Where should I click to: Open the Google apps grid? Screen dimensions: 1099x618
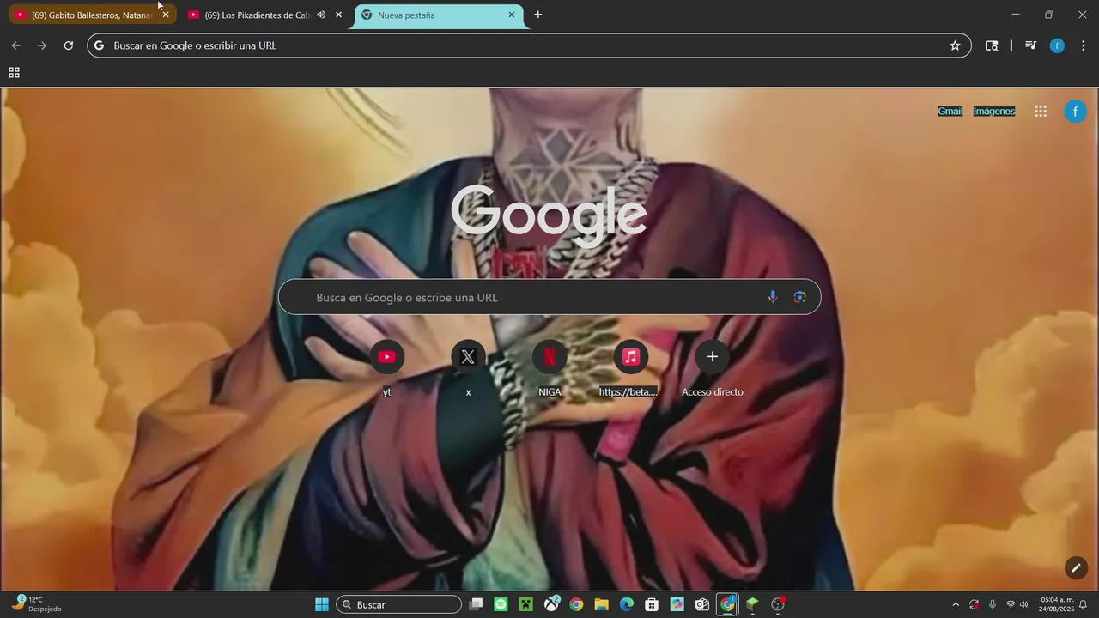click(1041, 111)
